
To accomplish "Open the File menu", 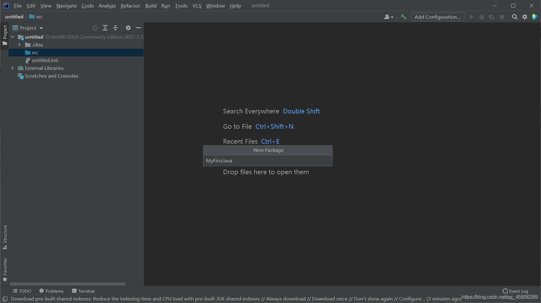I will [x=18, y=6].
